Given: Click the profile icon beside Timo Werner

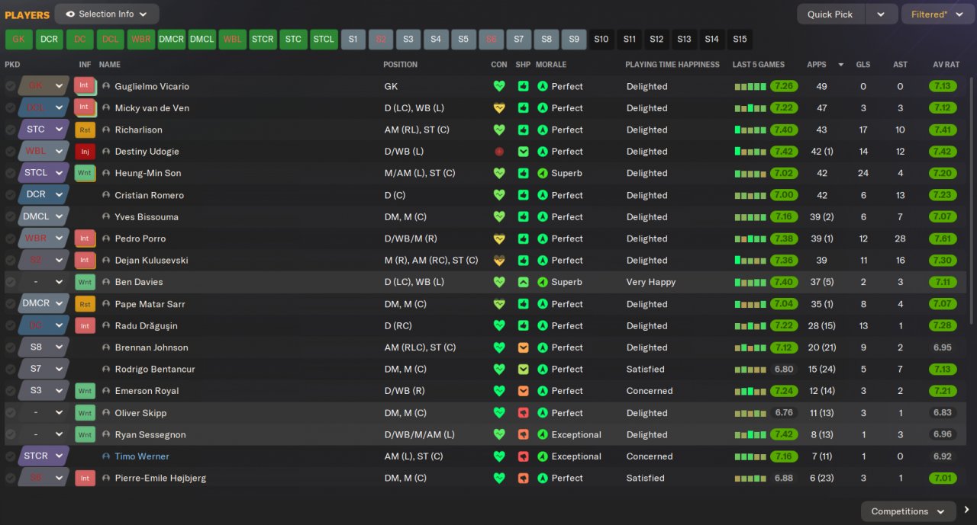Looking at the screenshot, I should 106,456.
